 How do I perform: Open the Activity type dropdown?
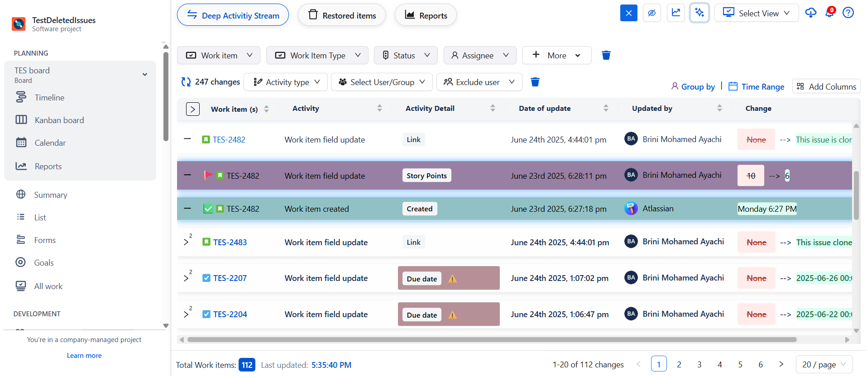[286, 82]
